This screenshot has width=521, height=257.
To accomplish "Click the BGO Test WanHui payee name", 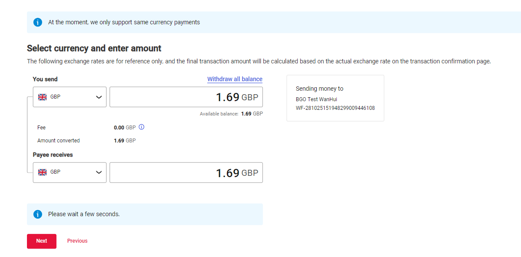I will click(316, 99).
